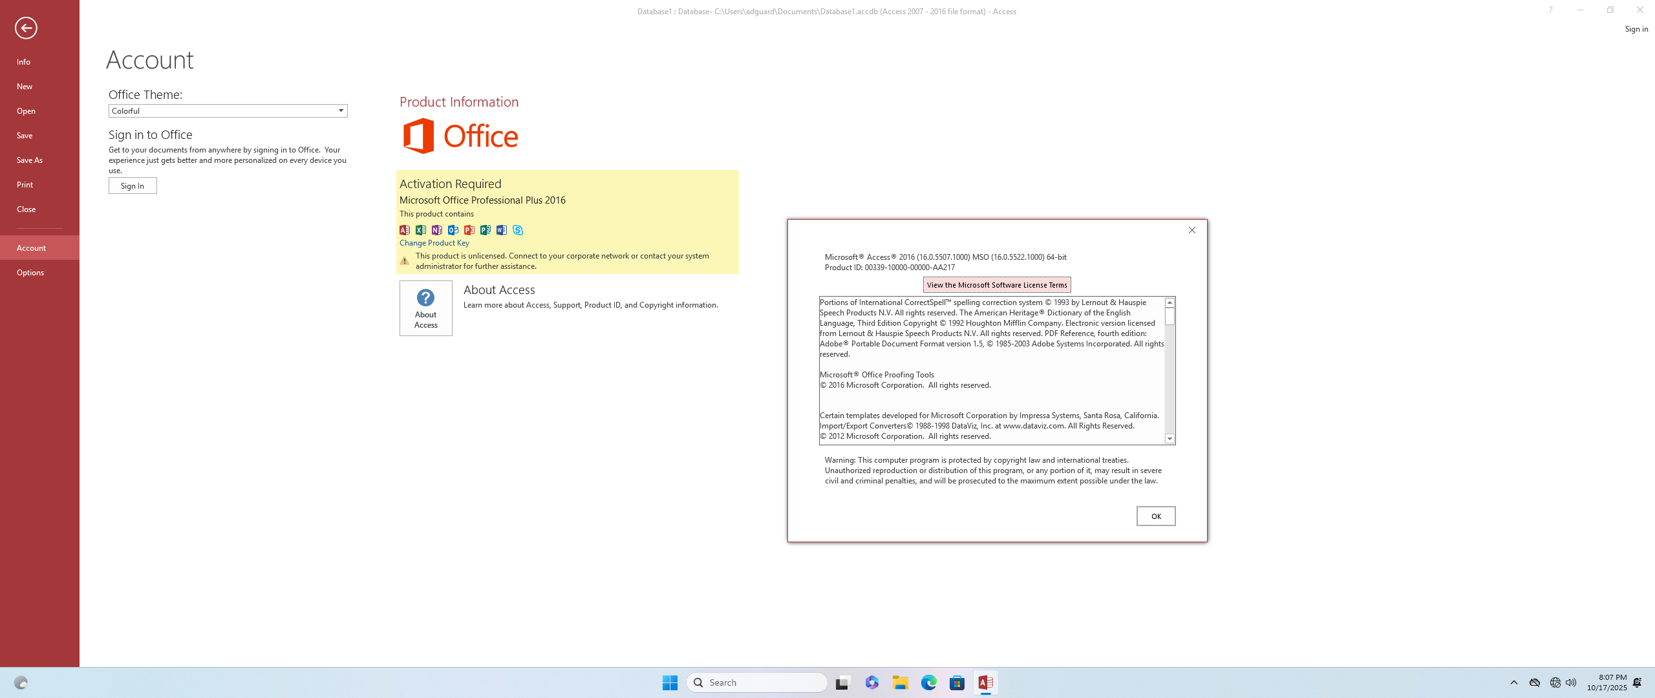The width and height of the screenshot is (1655, 698).
Task: Click the license text scroll down arrow
Action: click(1169, 439)
